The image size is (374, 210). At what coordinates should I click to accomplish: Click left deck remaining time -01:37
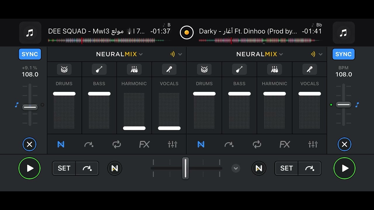coord(160,31)
